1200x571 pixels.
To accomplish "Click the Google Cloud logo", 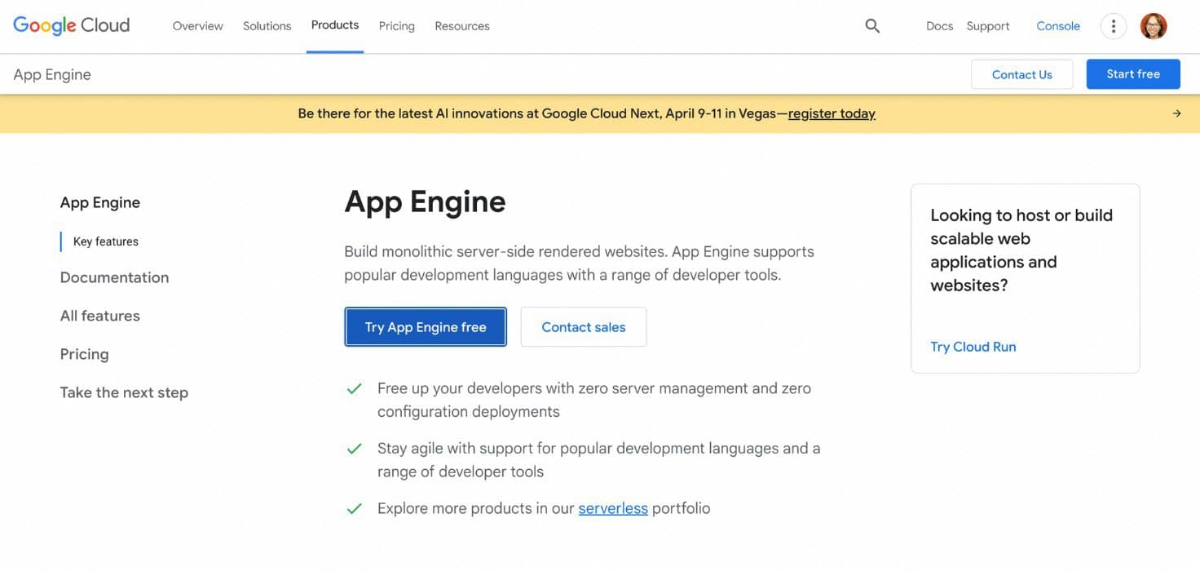I will coord(72,25).
